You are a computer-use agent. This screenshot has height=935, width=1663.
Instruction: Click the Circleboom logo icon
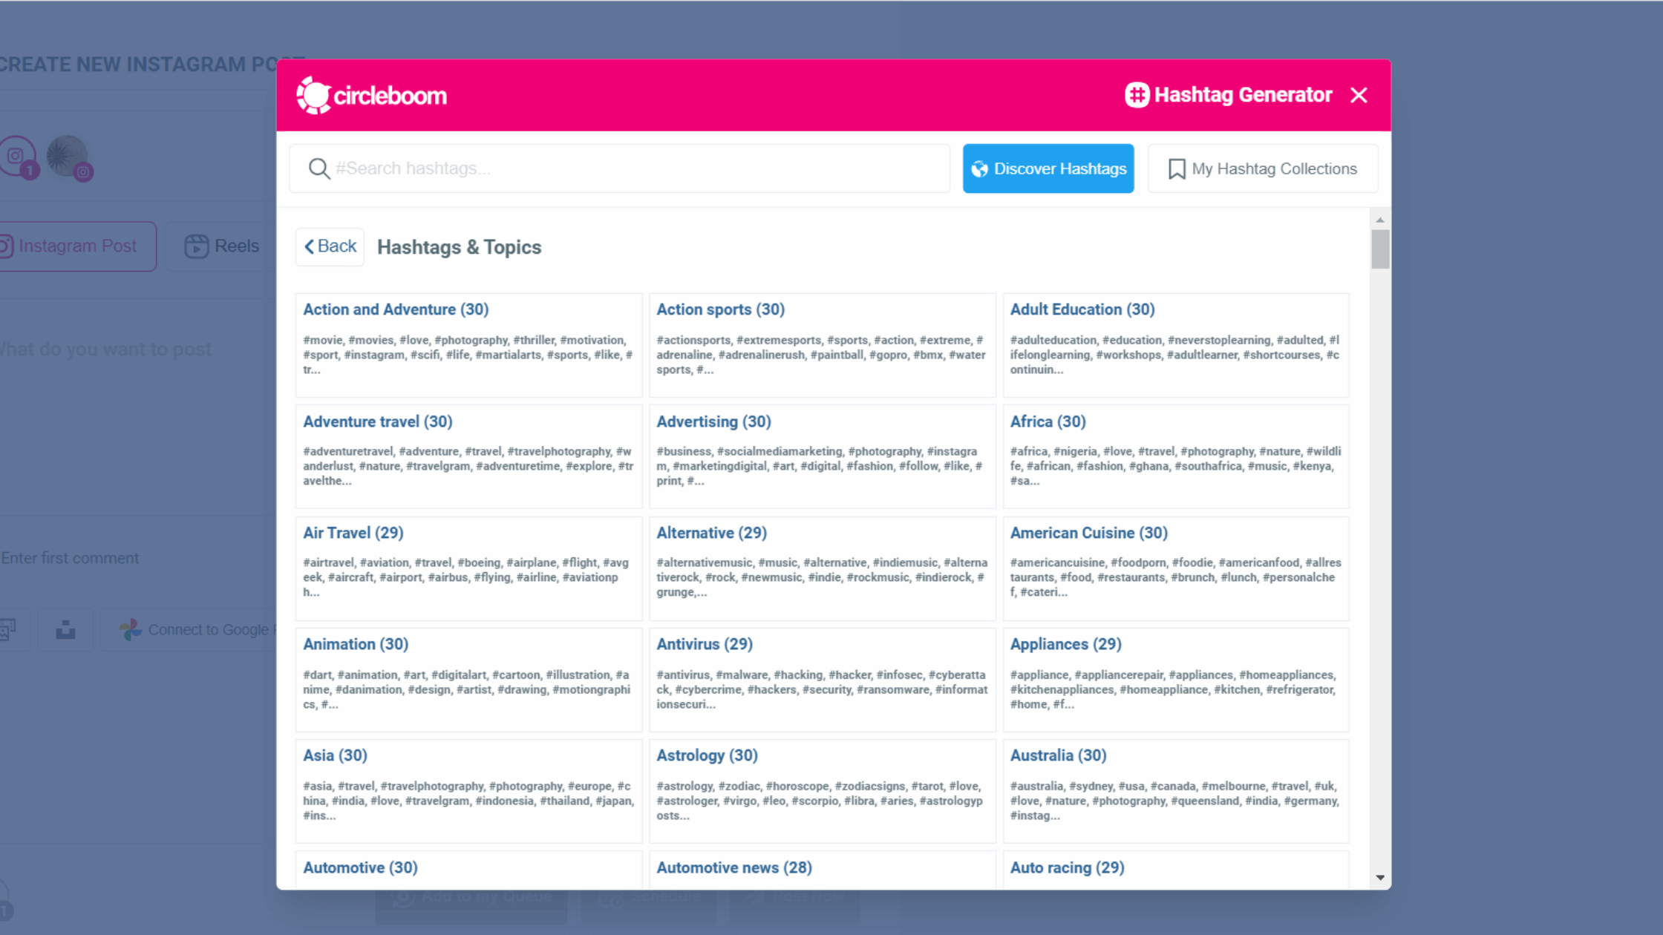(316, 96)
